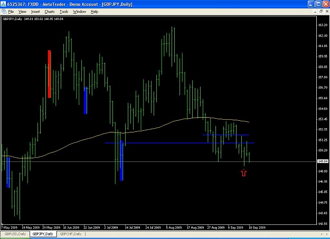Click the 149.04 current price label
This screenshot has height=239, width=330.
coord(323,161)
